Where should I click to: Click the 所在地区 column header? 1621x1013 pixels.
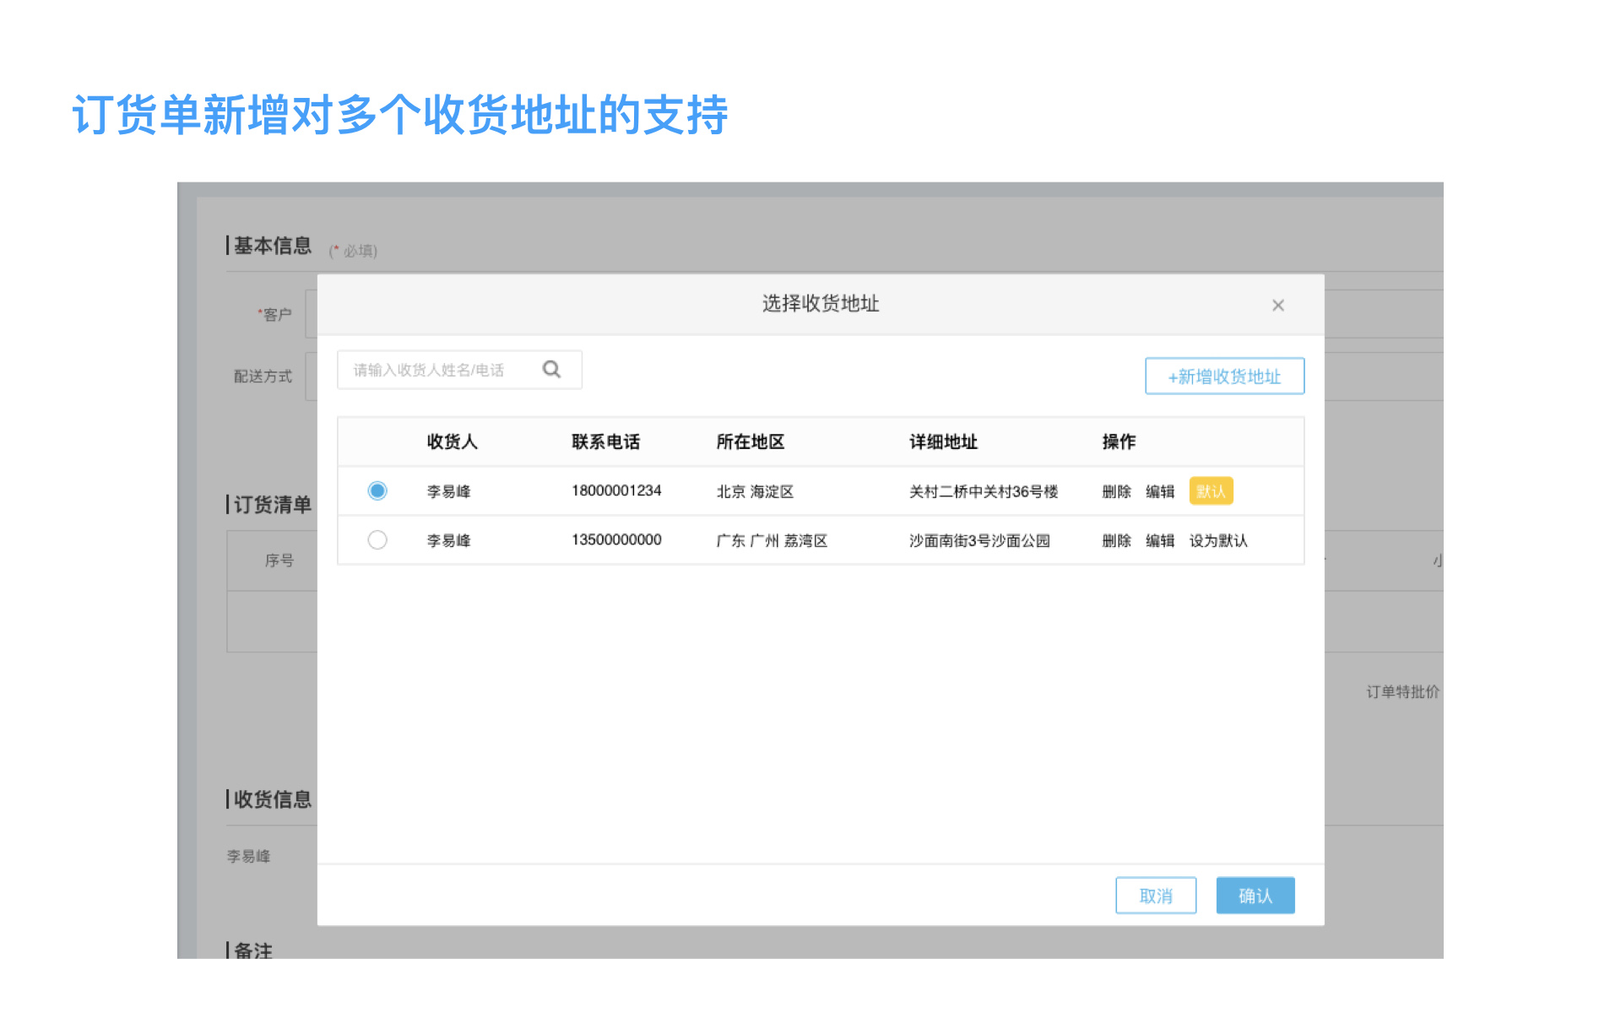(750, 441)
